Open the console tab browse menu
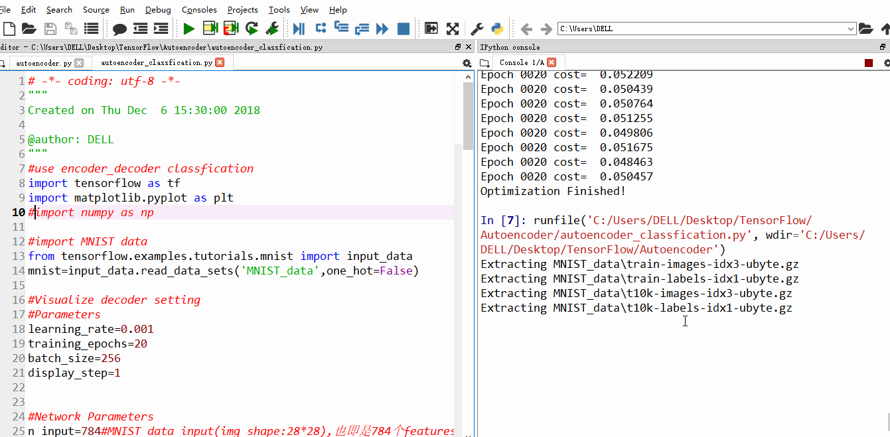890x437 pixels. [484, 63]
